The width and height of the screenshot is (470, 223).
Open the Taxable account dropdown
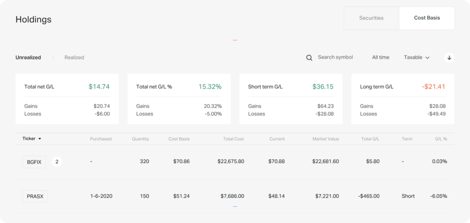point(416,57)
